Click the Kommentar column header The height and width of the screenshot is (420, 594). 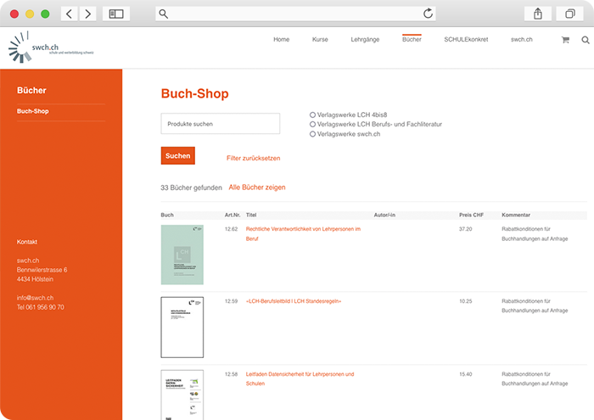pyautogui.click(x=516, y=215)
